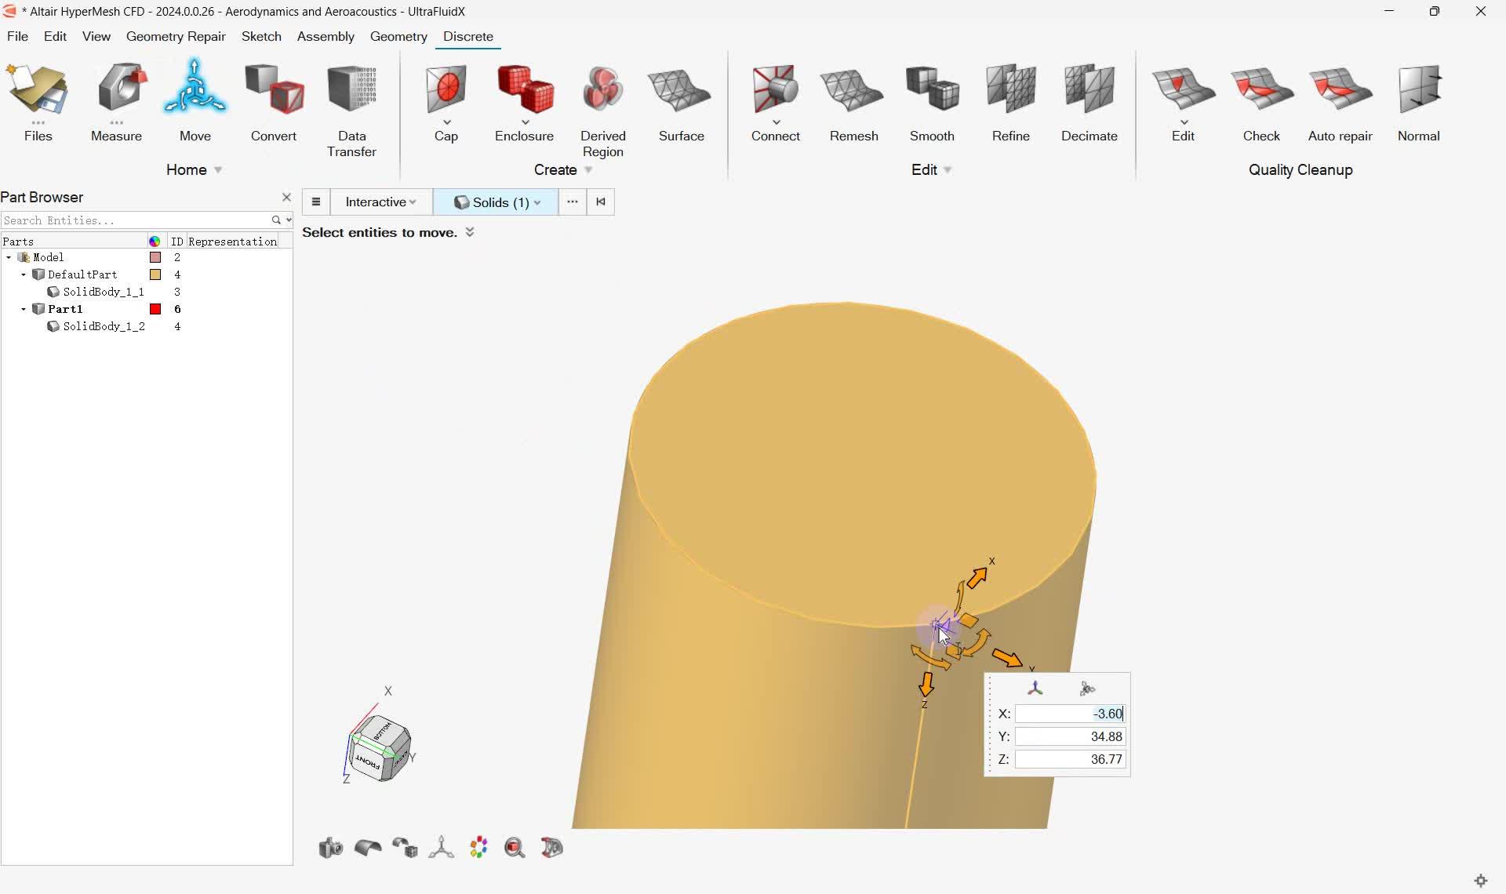The image size is (1506, 894).
Task: Toggle the global system icon in coordinates popup
Action: pos(1035,689)
